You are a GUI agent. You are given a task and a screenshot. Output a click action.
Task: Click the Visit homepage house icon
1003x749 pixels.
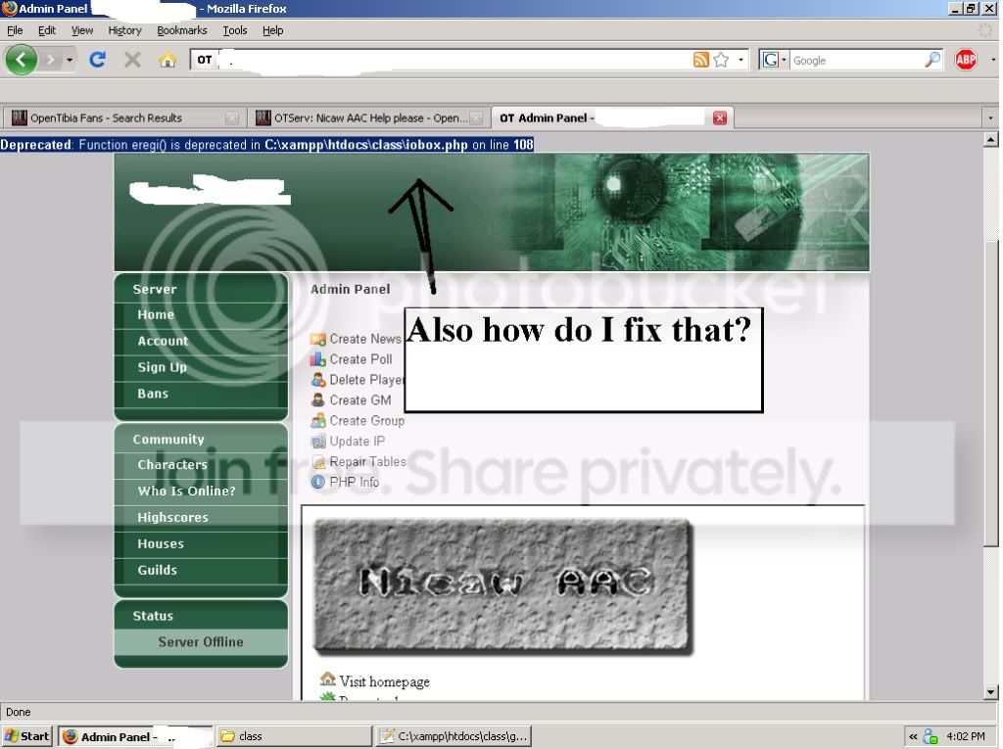coord(327,679)
